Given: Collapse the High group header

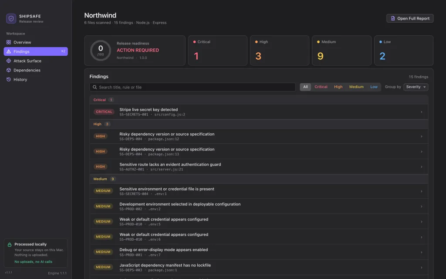Looking at the screenshot, I should 259,124.
